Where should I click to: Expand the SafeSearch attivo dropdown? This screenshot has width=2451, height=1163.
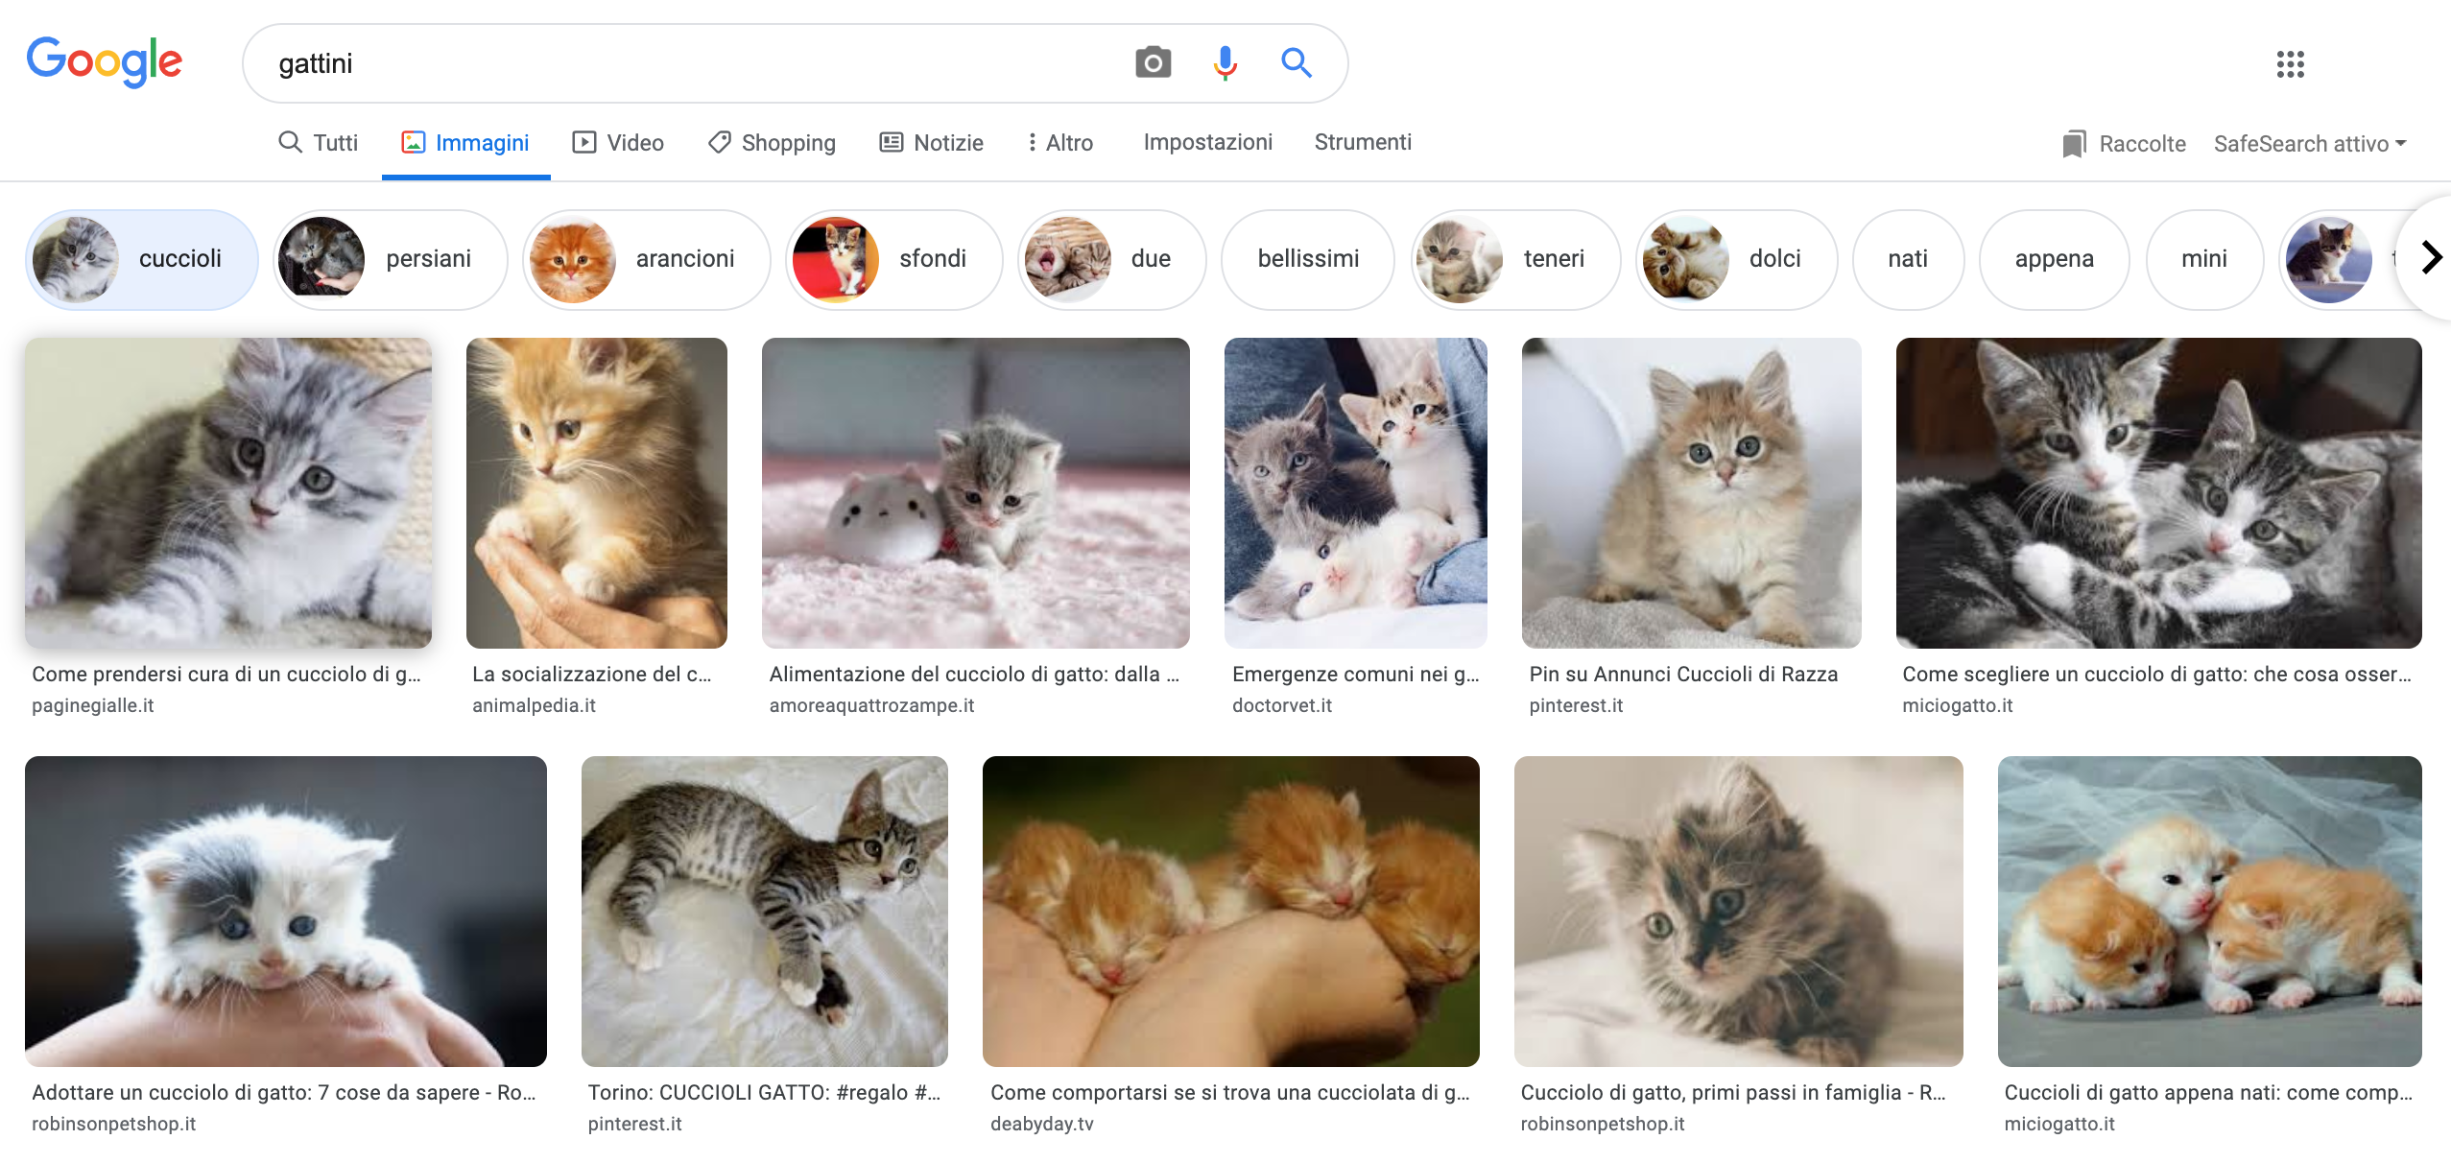[x=2309, y=144]
